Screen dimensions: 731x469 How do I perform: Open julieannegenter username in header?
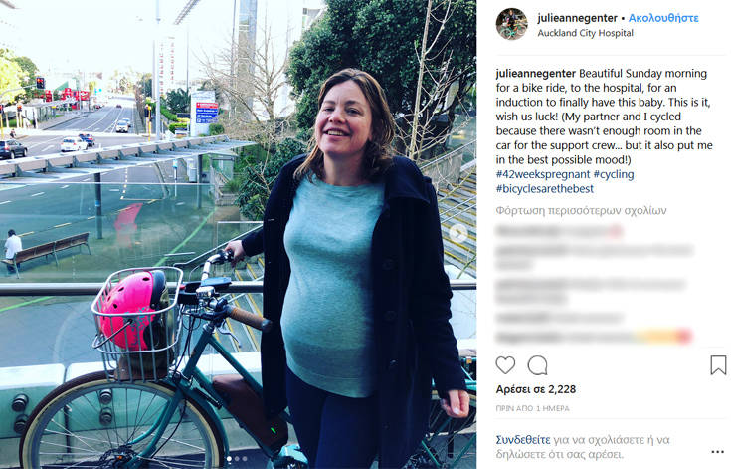577,18
